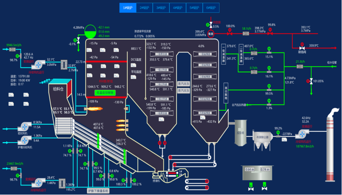342x195 pixels.
Task: Click the 布袋除尘器 bag filter
Action: point(263,141)
